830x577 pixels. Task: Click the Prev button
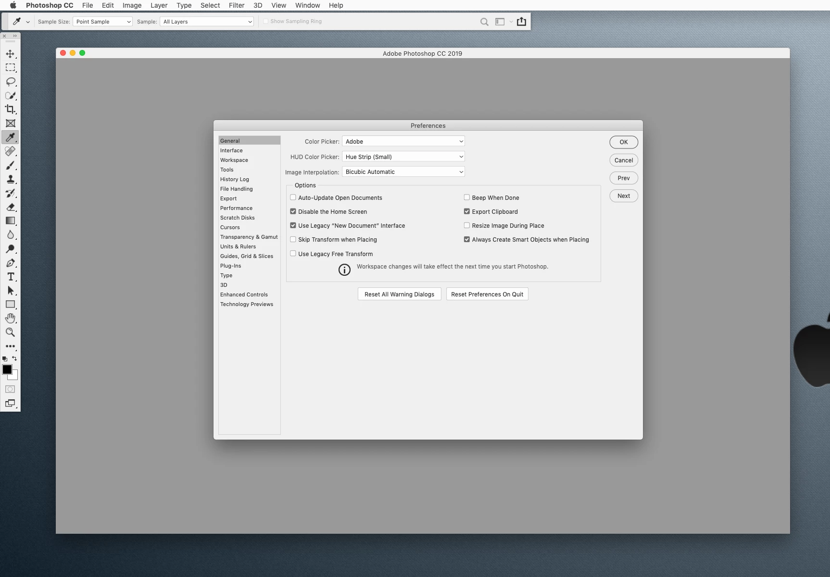624,178
